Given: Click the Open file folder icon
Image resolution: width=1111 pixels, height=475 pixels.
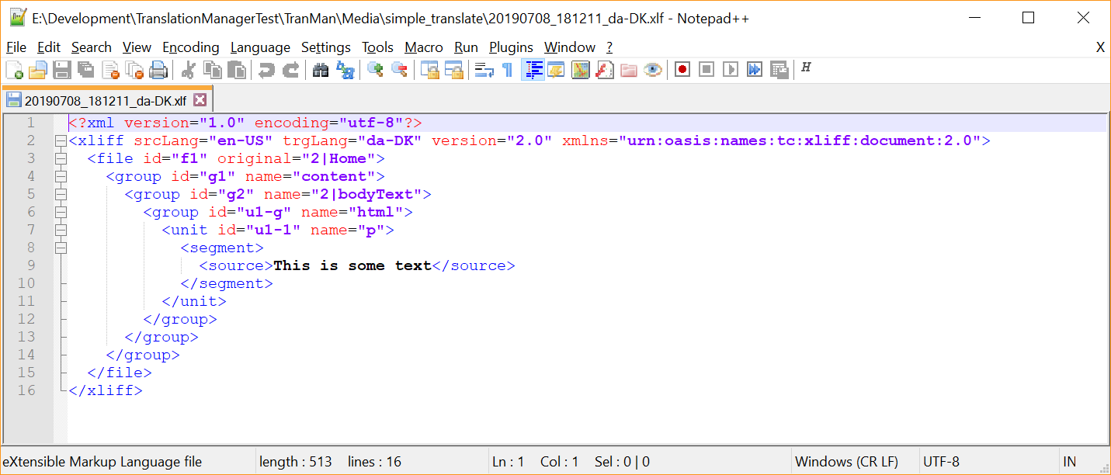Looking at the screenshot, I should [x=38, y=70].
